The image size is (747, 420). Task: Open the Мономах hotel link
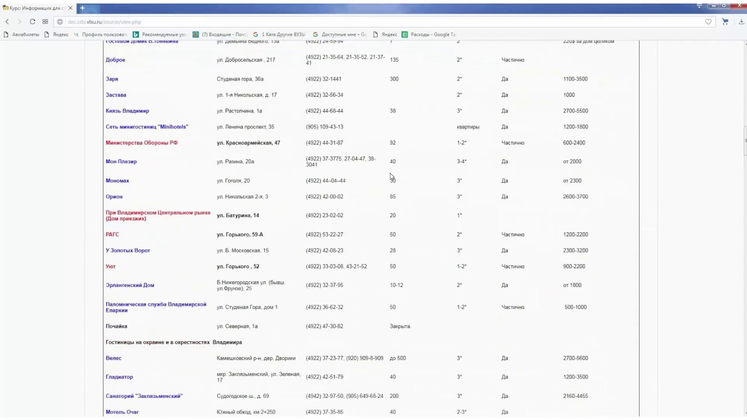[x=117, y=181]
